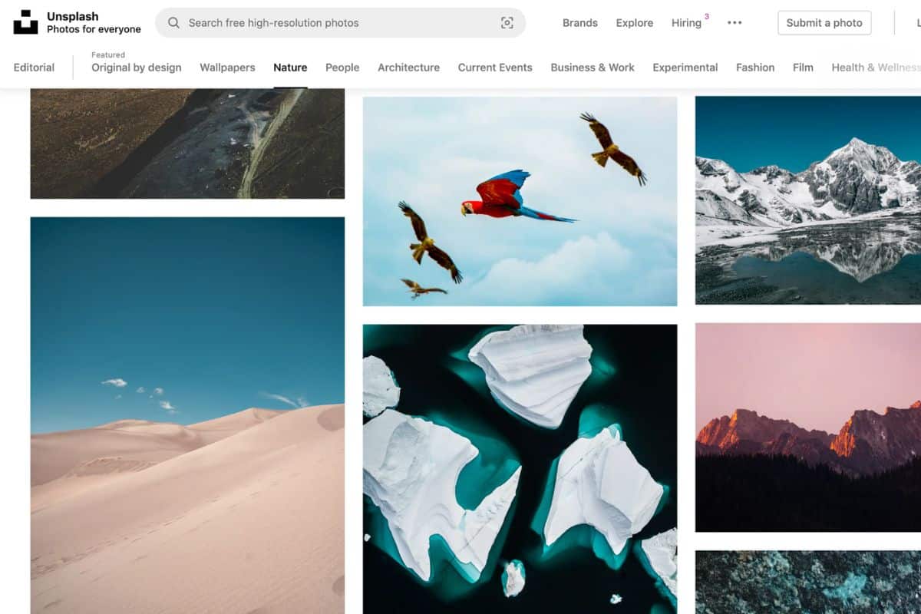
Task: Open the aerial icebergs photo
Action: tap(520, 469)
